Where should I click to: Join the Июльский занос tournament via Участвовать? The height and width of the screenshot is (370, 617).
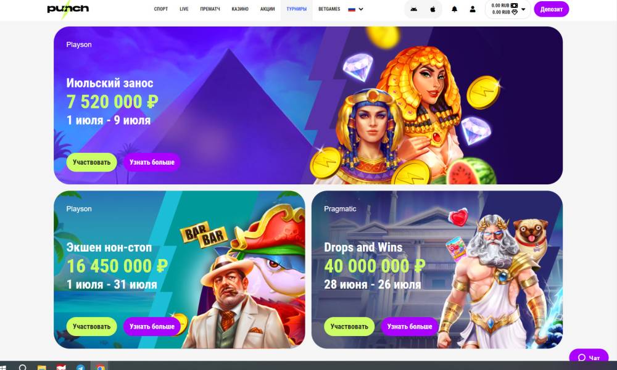(92, 162)
